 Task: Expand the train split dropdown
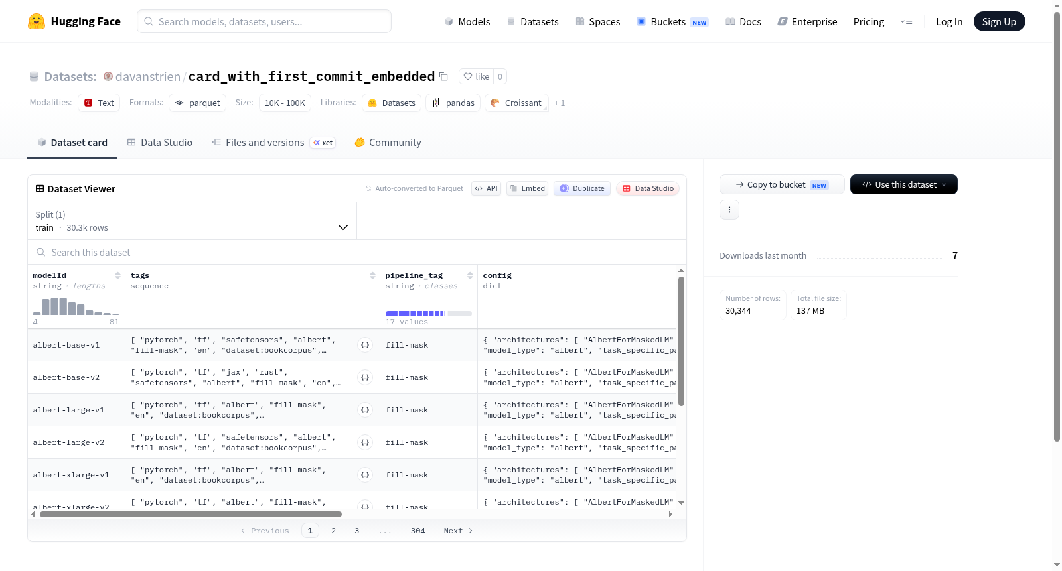coord(192,221)
